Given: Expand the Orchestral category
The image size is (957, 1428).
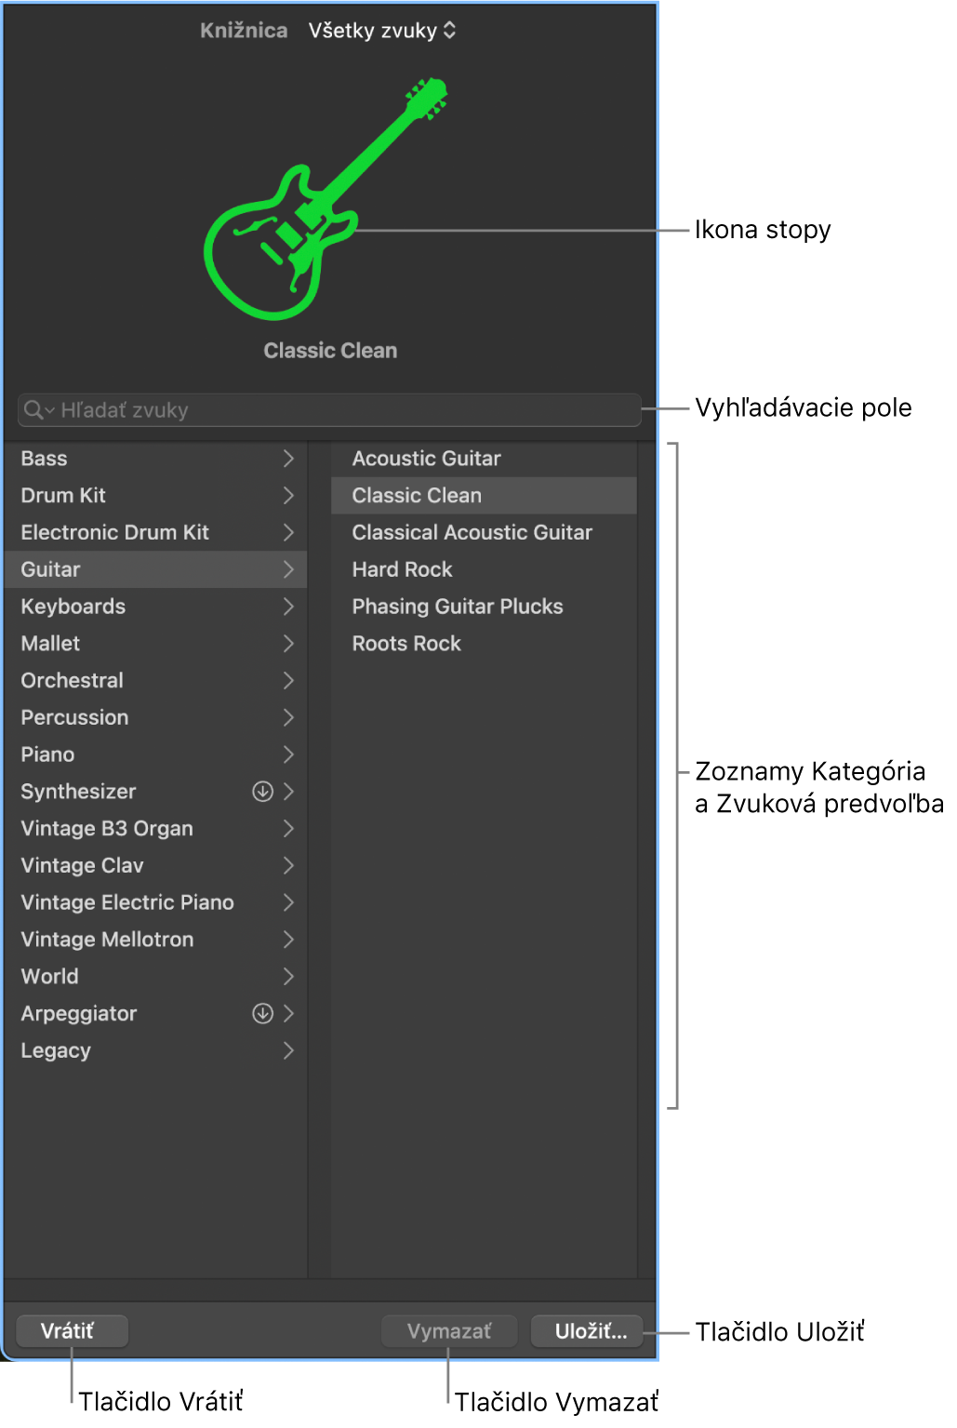Looking at the screenshot, I should click(287, 680).
